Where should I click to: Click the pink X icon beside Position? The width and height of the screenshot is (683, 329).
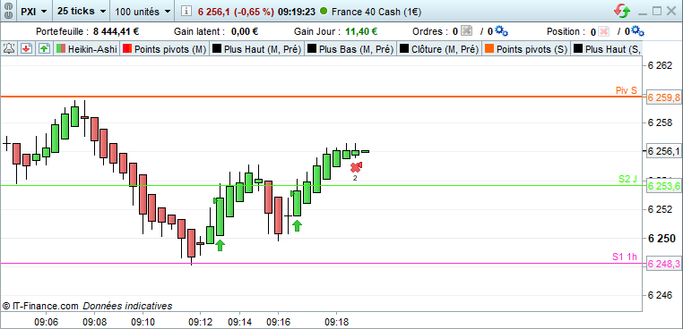(603, 31)
